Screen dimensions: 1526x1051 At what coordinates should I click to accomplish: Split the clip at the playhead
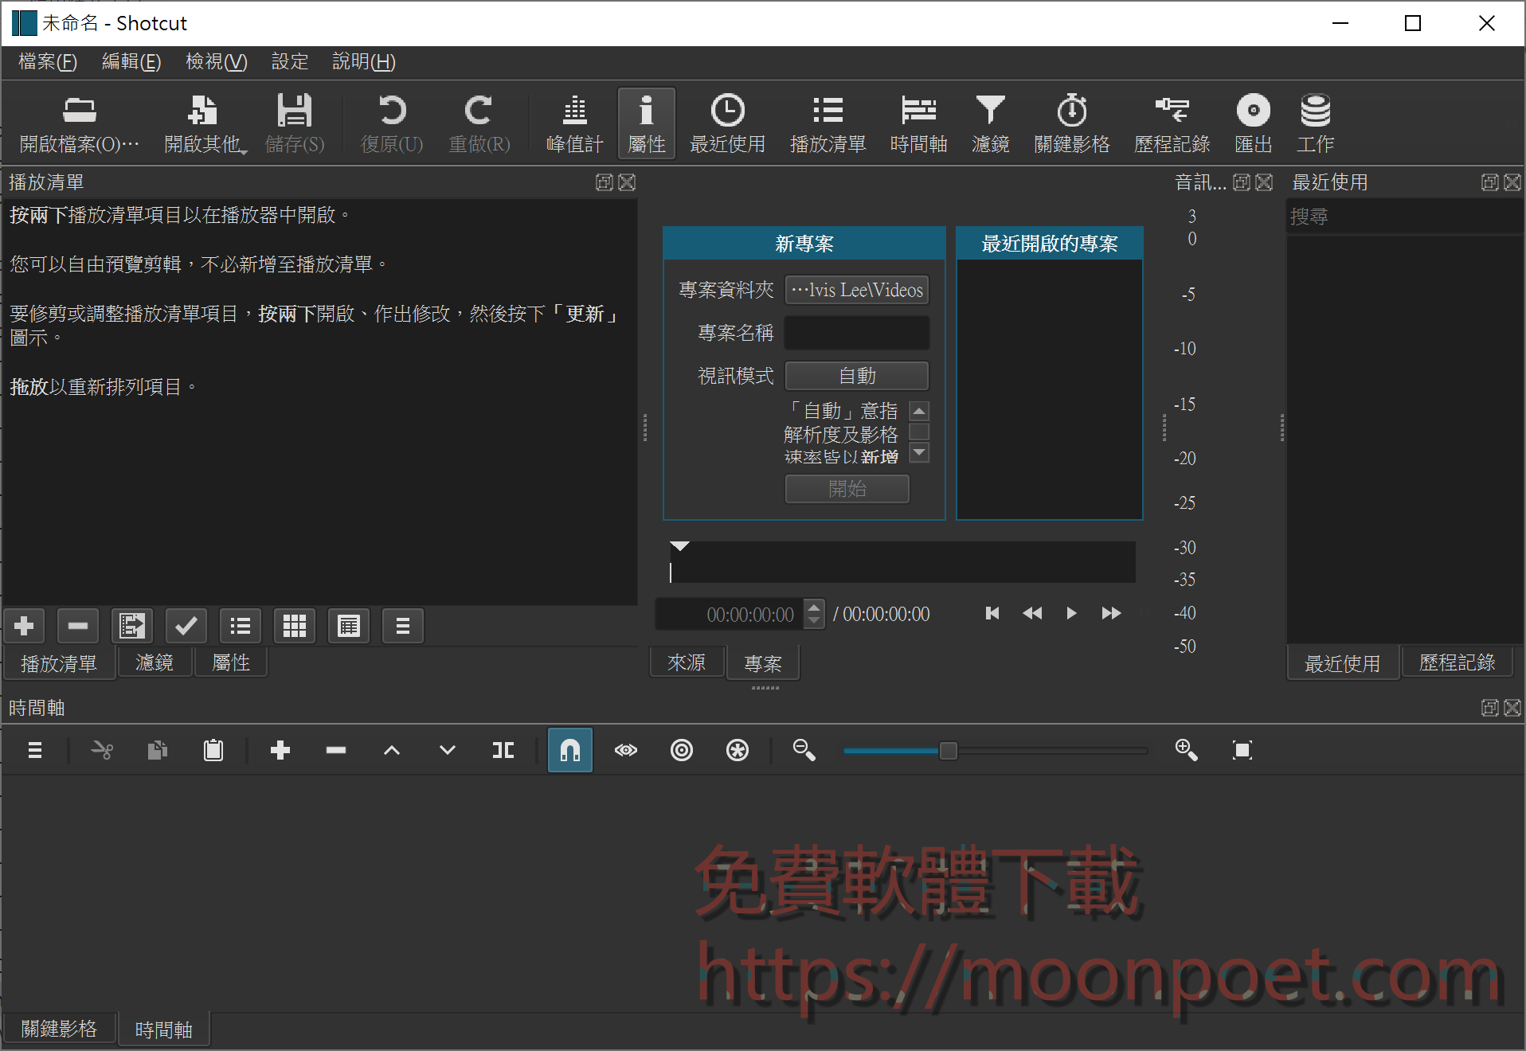coord(503,749)
